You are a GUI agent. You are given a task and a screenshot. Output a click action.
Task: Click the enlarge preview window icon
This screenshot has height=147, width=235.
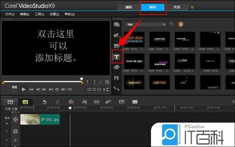point(107,82)
